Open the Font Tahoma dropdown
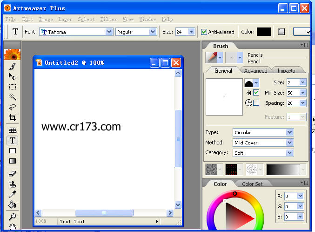 pyautogui.click(x=109, y=32)
